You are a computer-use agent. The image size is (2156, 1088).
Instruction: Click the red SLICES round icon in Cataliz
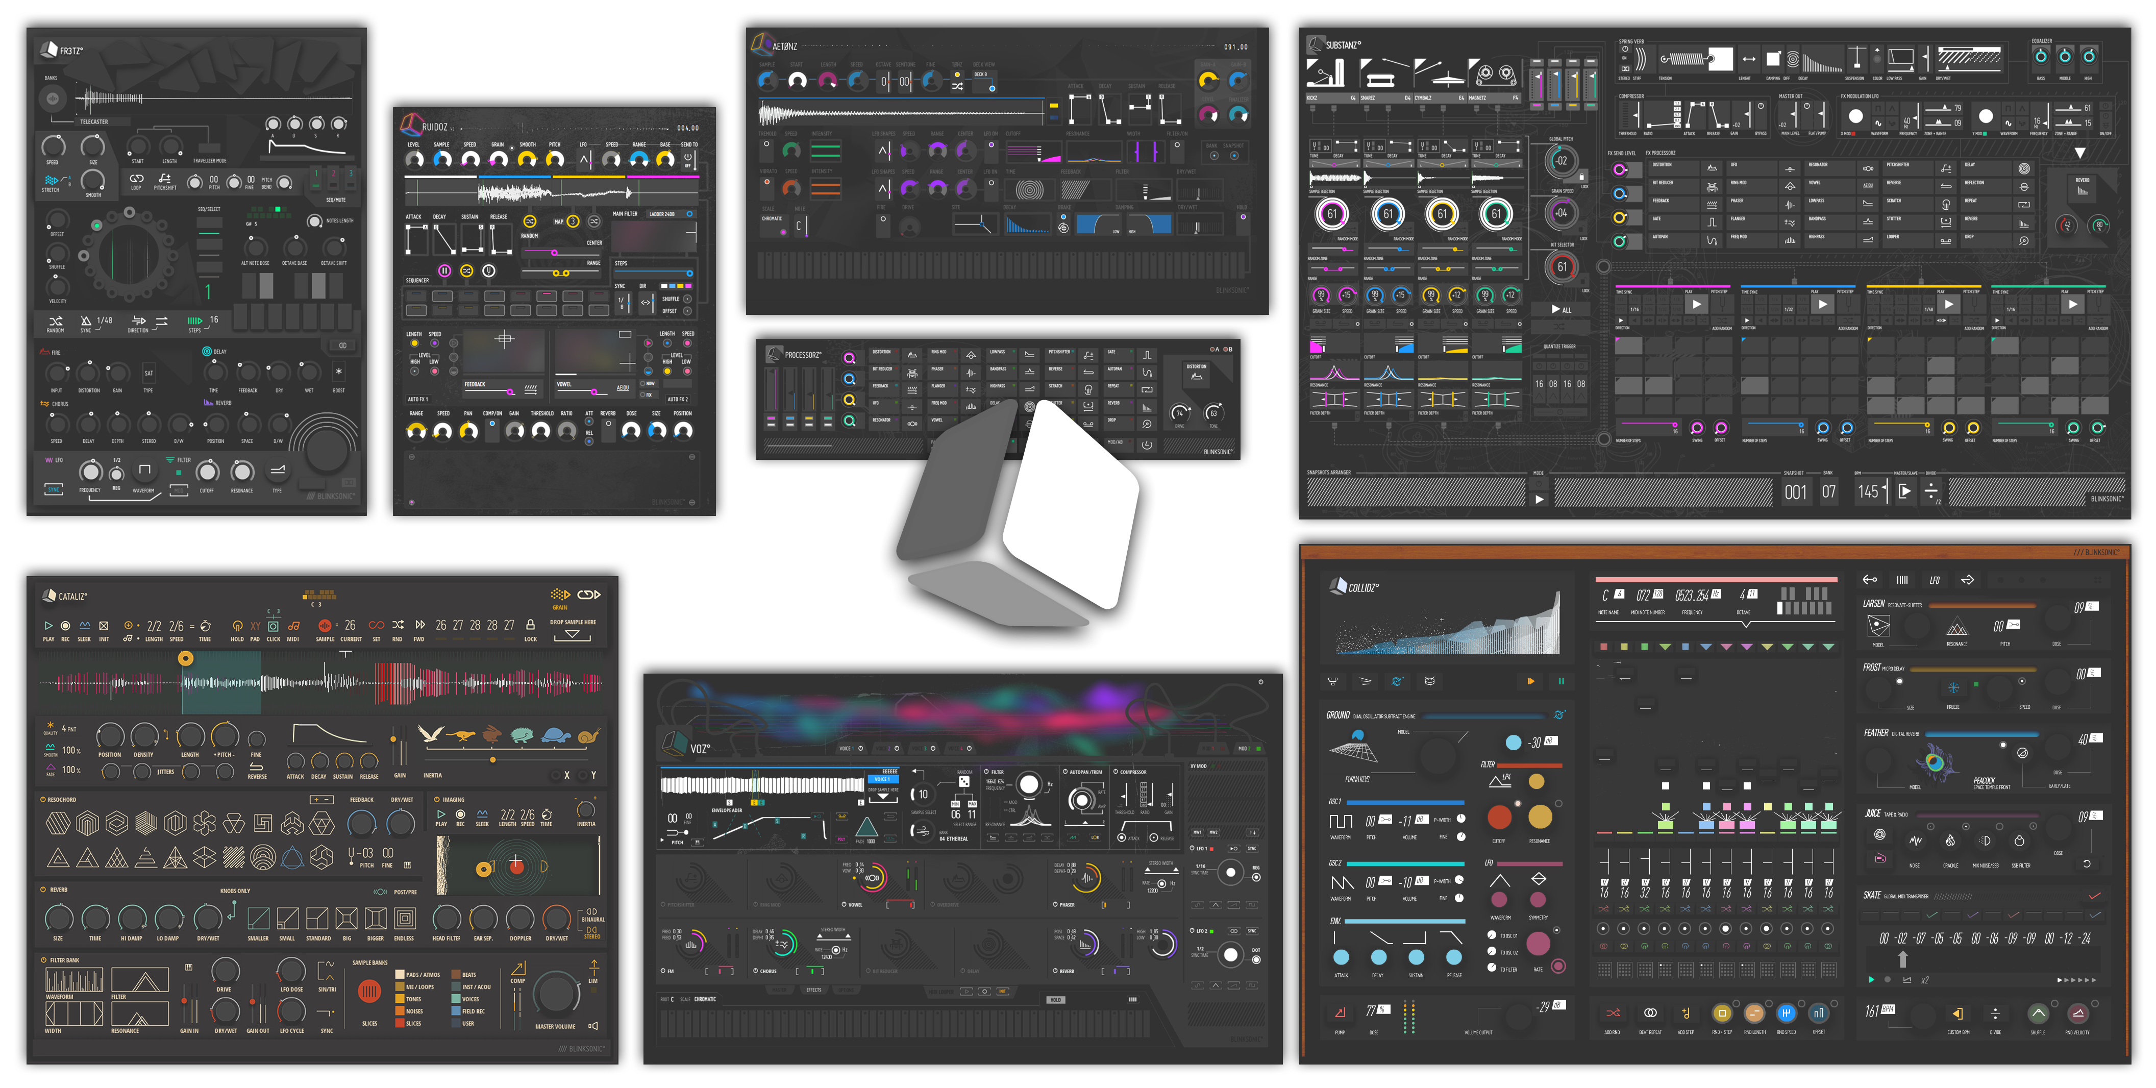(x=369, y=992)
